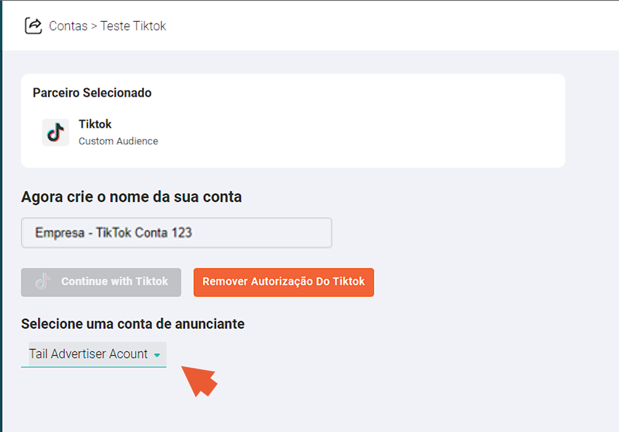This screenshot has width=619, height=432.
Task: Click the TikTok logo in partner card
Action: coord(55,132)
